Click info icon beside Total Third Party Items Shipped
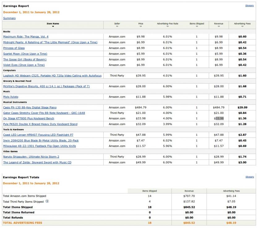This screenshot has height=229, width=258. [x=47, y=201]
